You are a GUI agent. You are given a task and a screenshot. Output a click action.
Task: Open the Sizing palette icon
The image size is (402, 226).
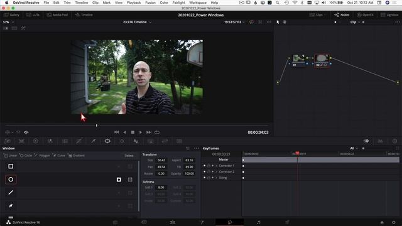(165, 141)
